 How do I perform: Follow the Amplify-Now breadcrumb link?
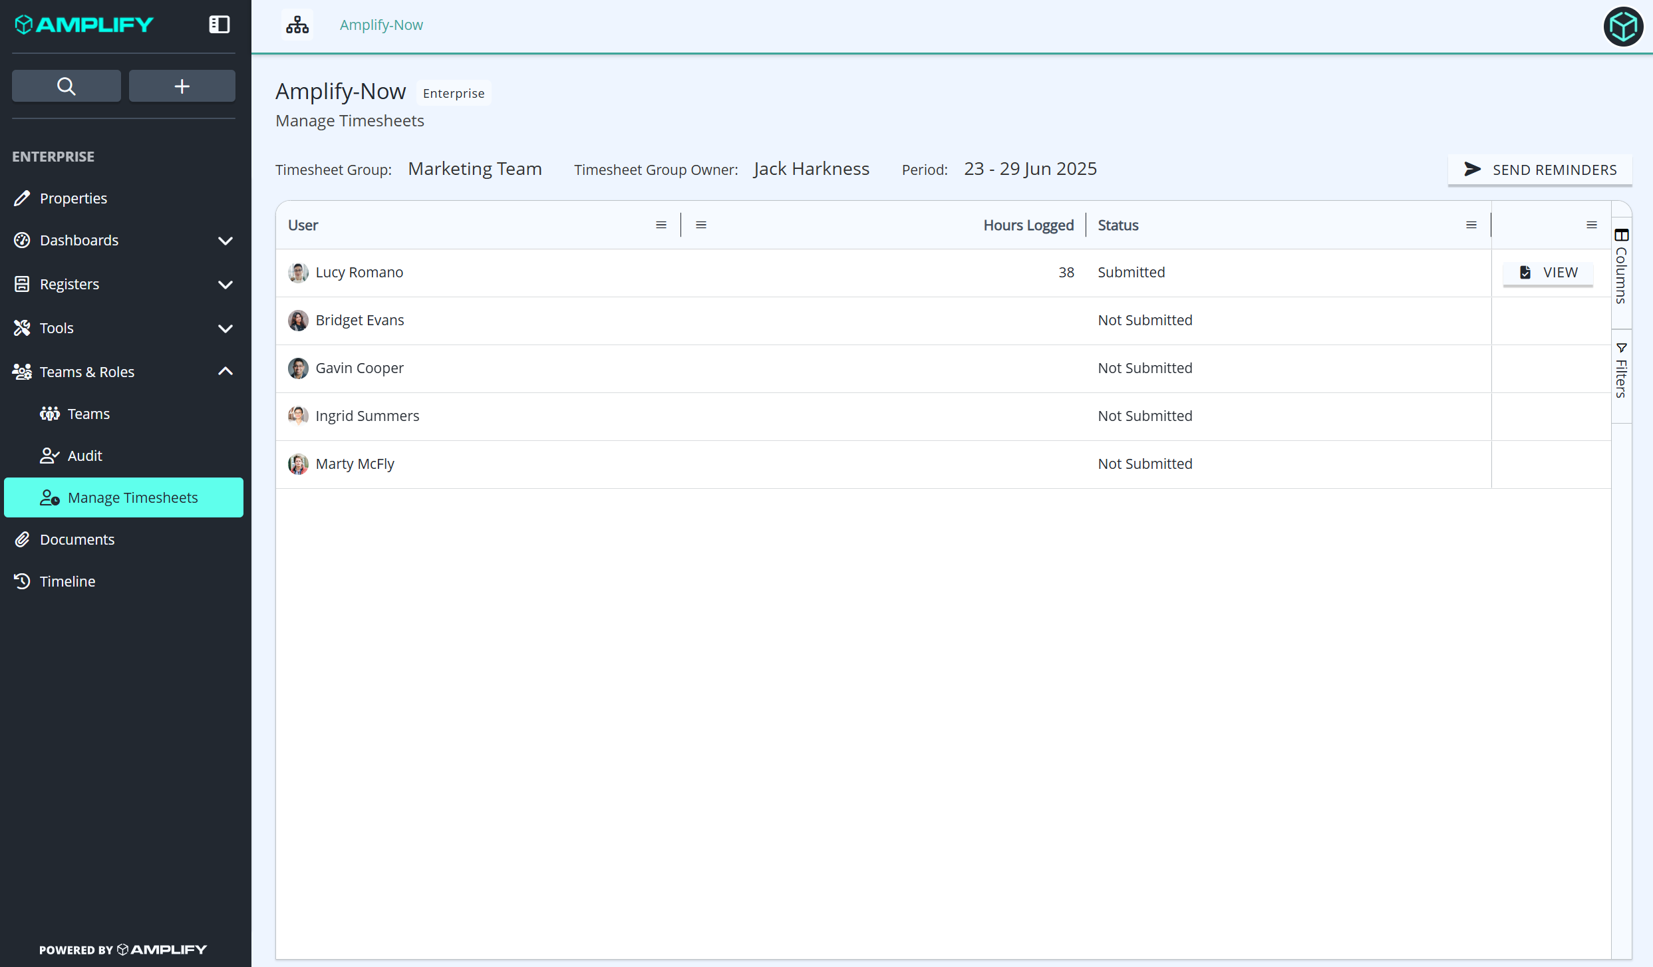(x=381, y=25)
